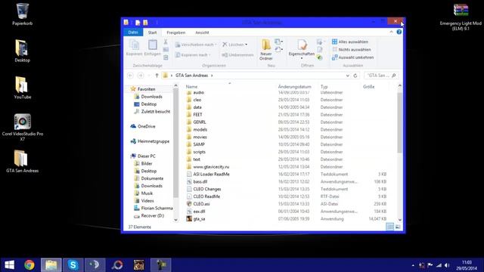Image resolution: width=484 pixels, height=272 pixels.
Task: Show hidden tray icons arrow
Action: click(413, 265)
